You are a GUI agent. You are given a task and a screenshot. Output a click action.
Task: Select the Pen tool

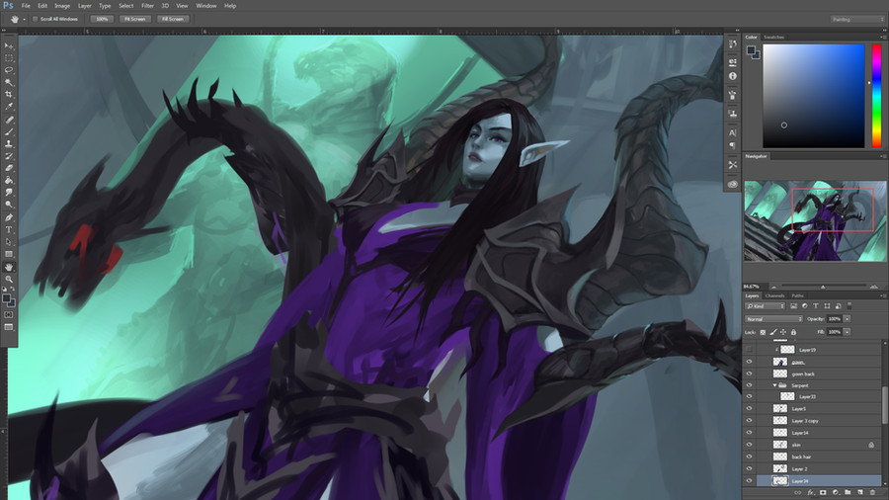(9, 217)
